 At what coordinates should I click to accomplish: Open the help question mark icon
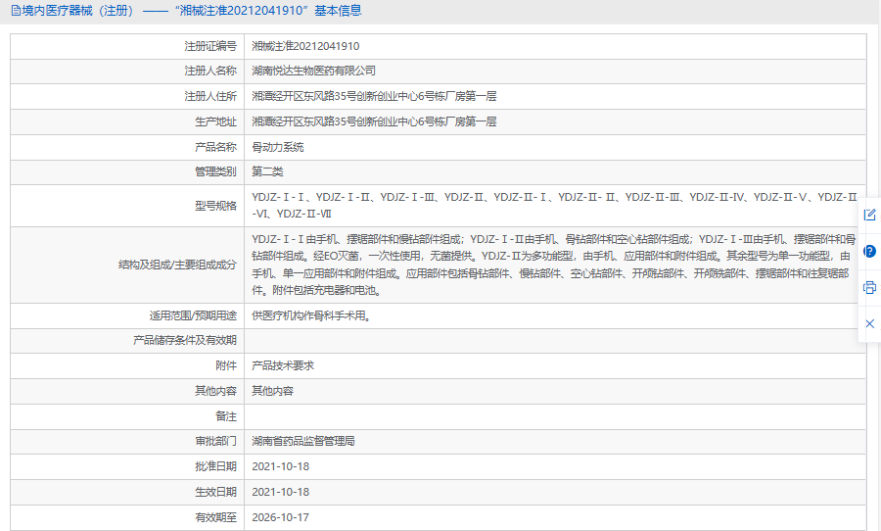pos(870,252)
